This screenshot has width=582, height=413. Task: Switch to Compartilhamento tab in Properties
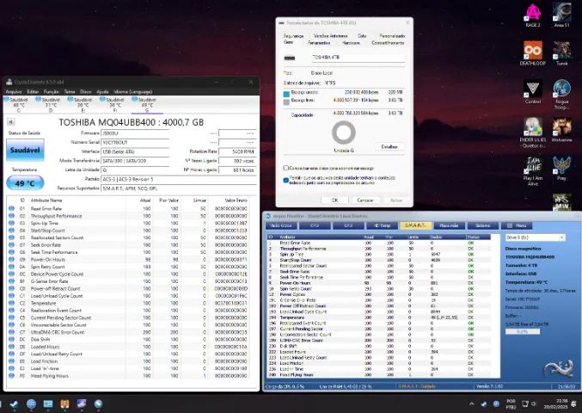pyautogui.click(x=388, y=43)
